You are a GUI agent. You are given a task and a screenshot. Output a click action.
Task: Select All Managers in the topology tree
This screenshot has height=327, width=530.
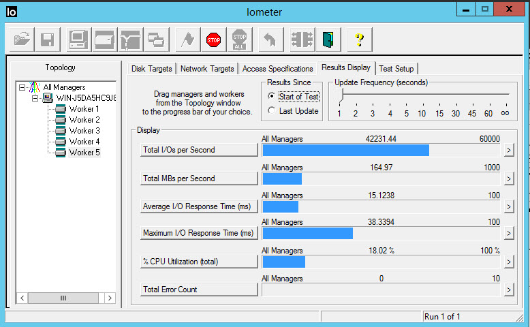pyautogui.click(x=64, y=87)
